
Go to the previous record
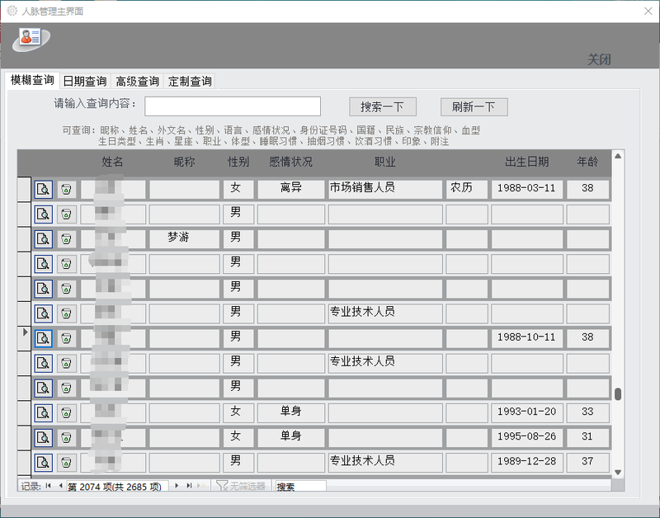pos(60,486)
